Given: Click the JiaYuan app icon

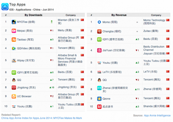Looking at the screenshot, I should click(99, 50).
